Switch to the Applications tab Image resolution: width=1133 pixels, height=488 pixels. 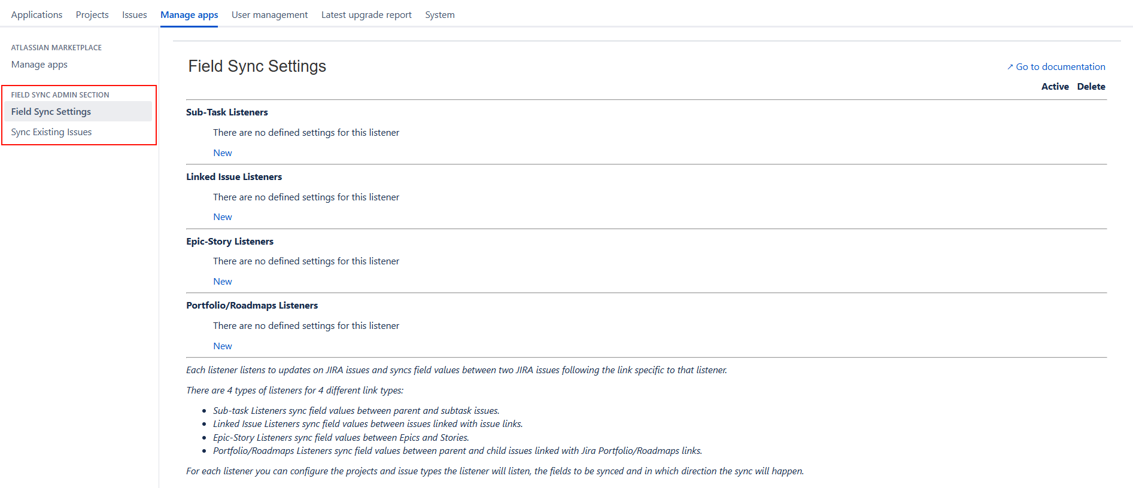(x=37, y=15)
